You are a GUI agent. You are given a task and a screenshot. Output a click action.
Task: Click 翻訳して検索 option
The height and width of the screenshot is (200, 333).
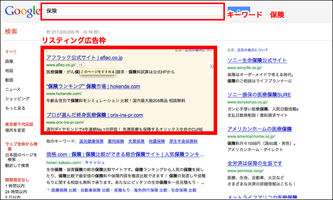[17, 165]
